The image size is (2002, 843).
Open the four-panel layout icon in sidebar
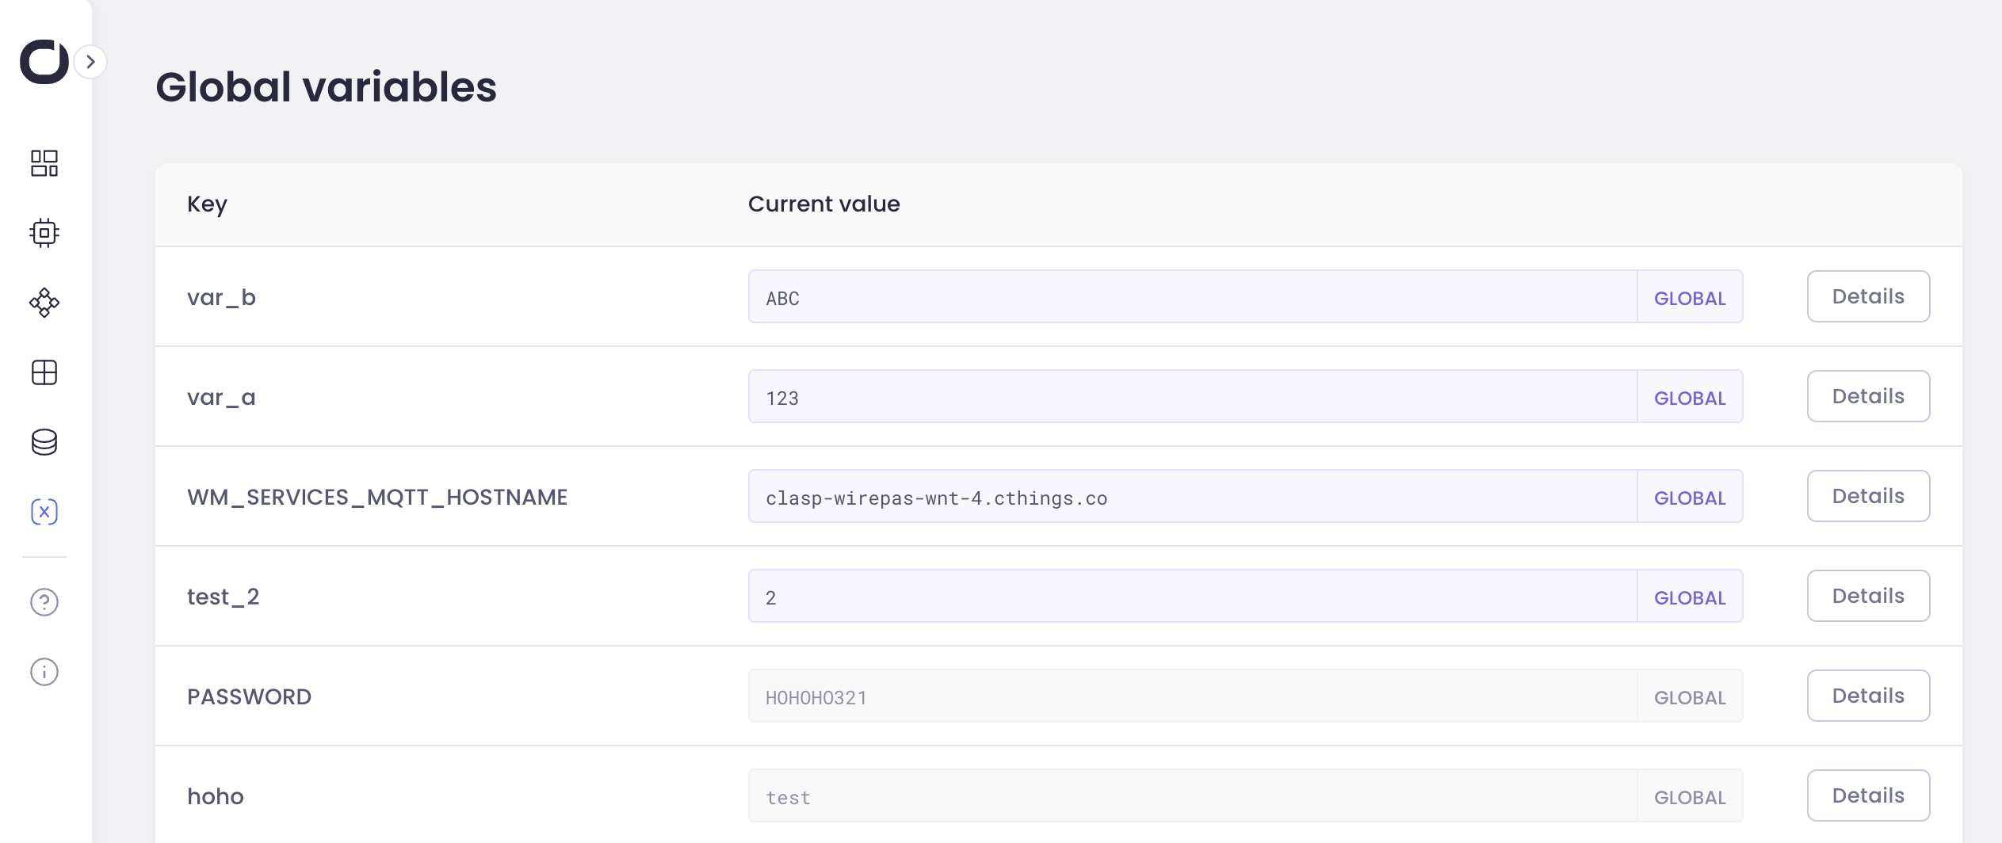[x=44, y=372]
